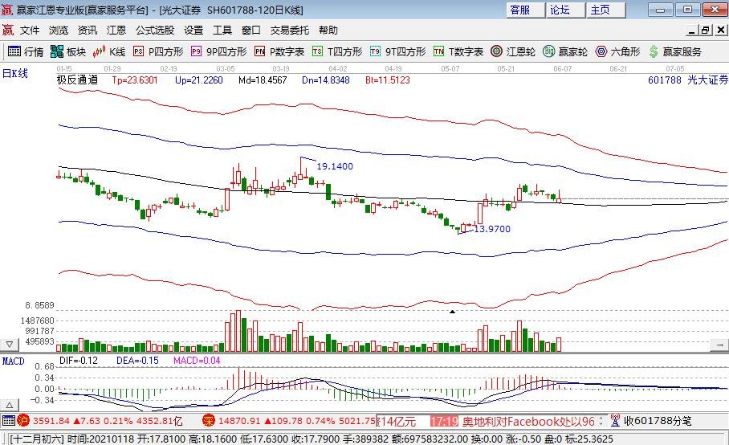Click the 601788 光大证券 stock label
Image resolution: width=729 pixels, height=445 pixels.
[x=688, y=80]
